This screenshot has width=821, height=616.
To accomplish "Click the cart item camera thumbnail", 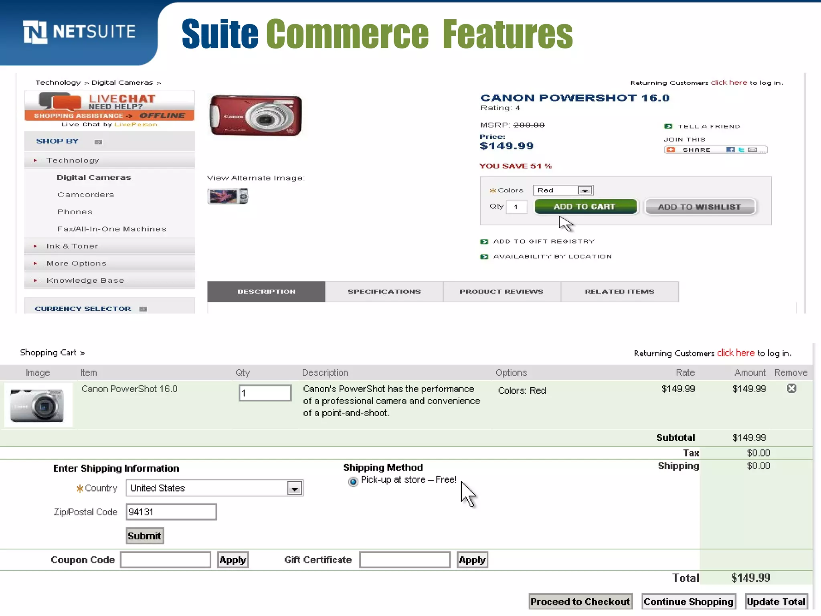I will [37, 405].
